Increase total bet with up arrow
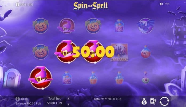This screenshot has width=186, height=107. click(x=68, y=98)
